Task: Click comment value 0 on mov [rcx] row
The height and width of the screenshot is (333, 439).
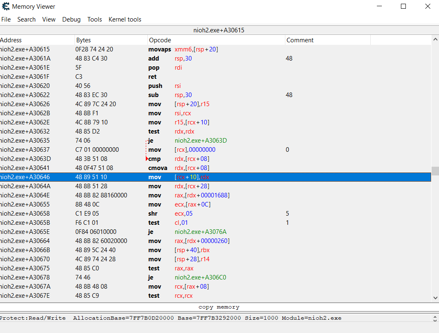Action: [287, 150]
